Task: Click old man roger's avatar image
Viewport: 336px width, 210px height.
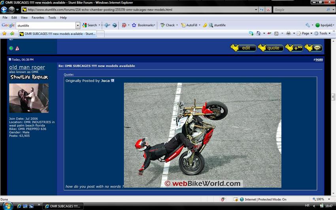Action: tap(28, 98)
